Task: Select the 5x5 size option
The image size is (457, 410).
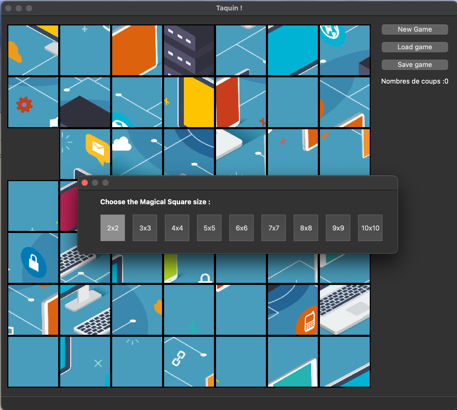Action: coord(209,228)
